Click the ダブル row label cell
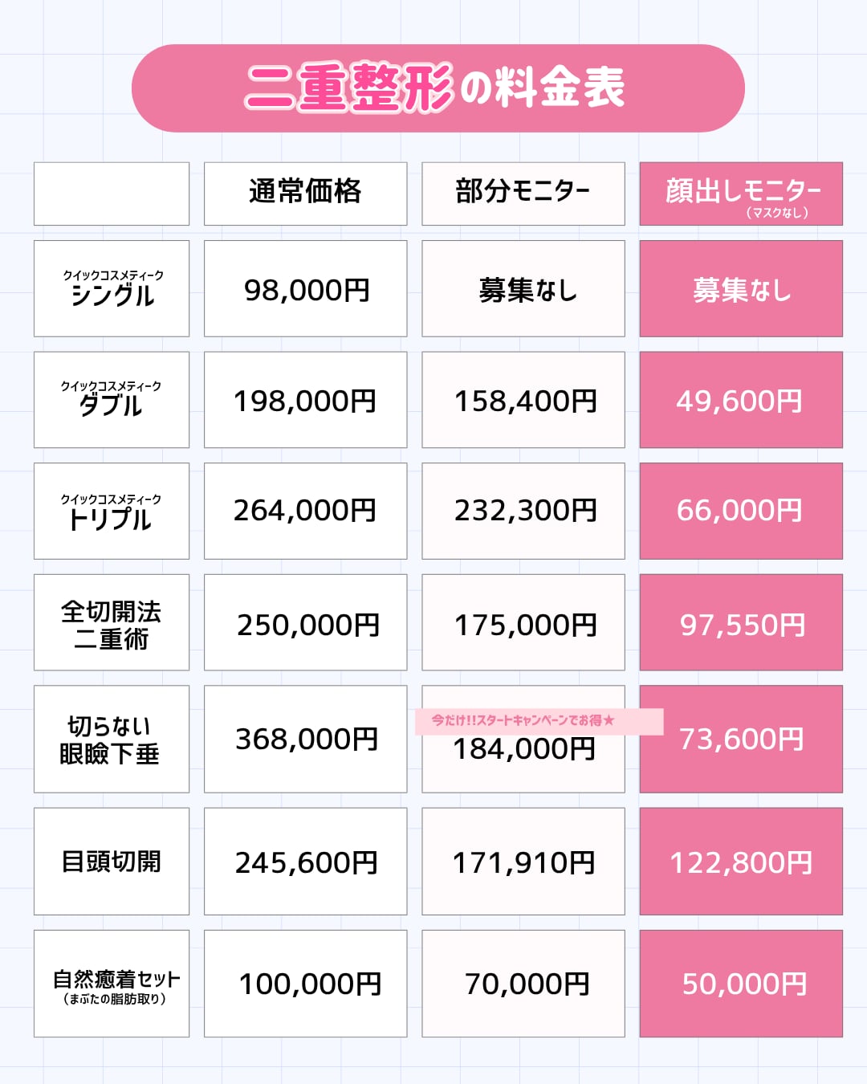The height and width of the screenshot is (1084, 867). 112,399
